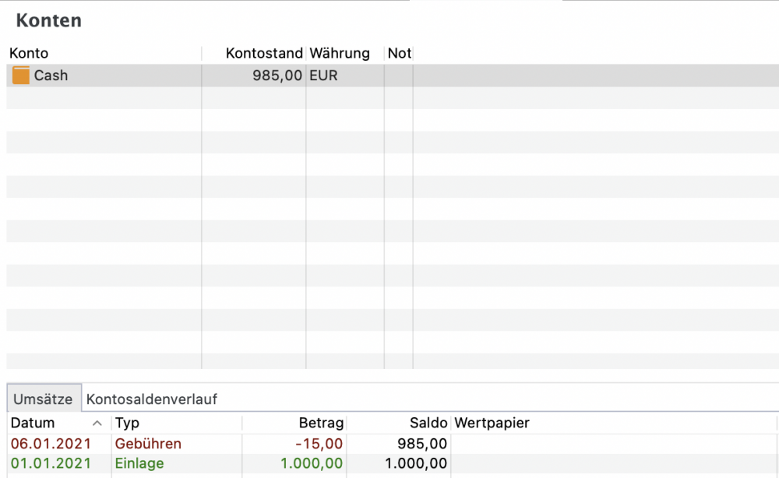The width and height of the screenshot is (779, 478).
Task: Click the Gebühren transaction type
Action: 148,444
